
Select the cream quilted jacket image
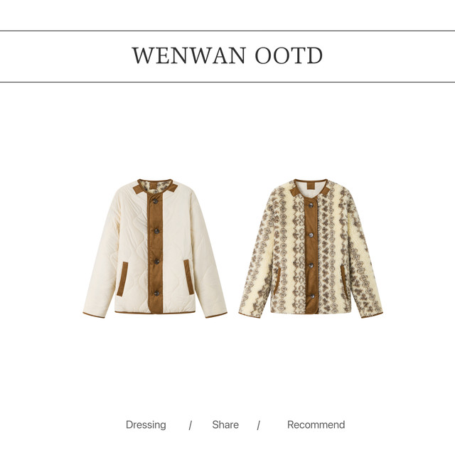click(155, 248)
